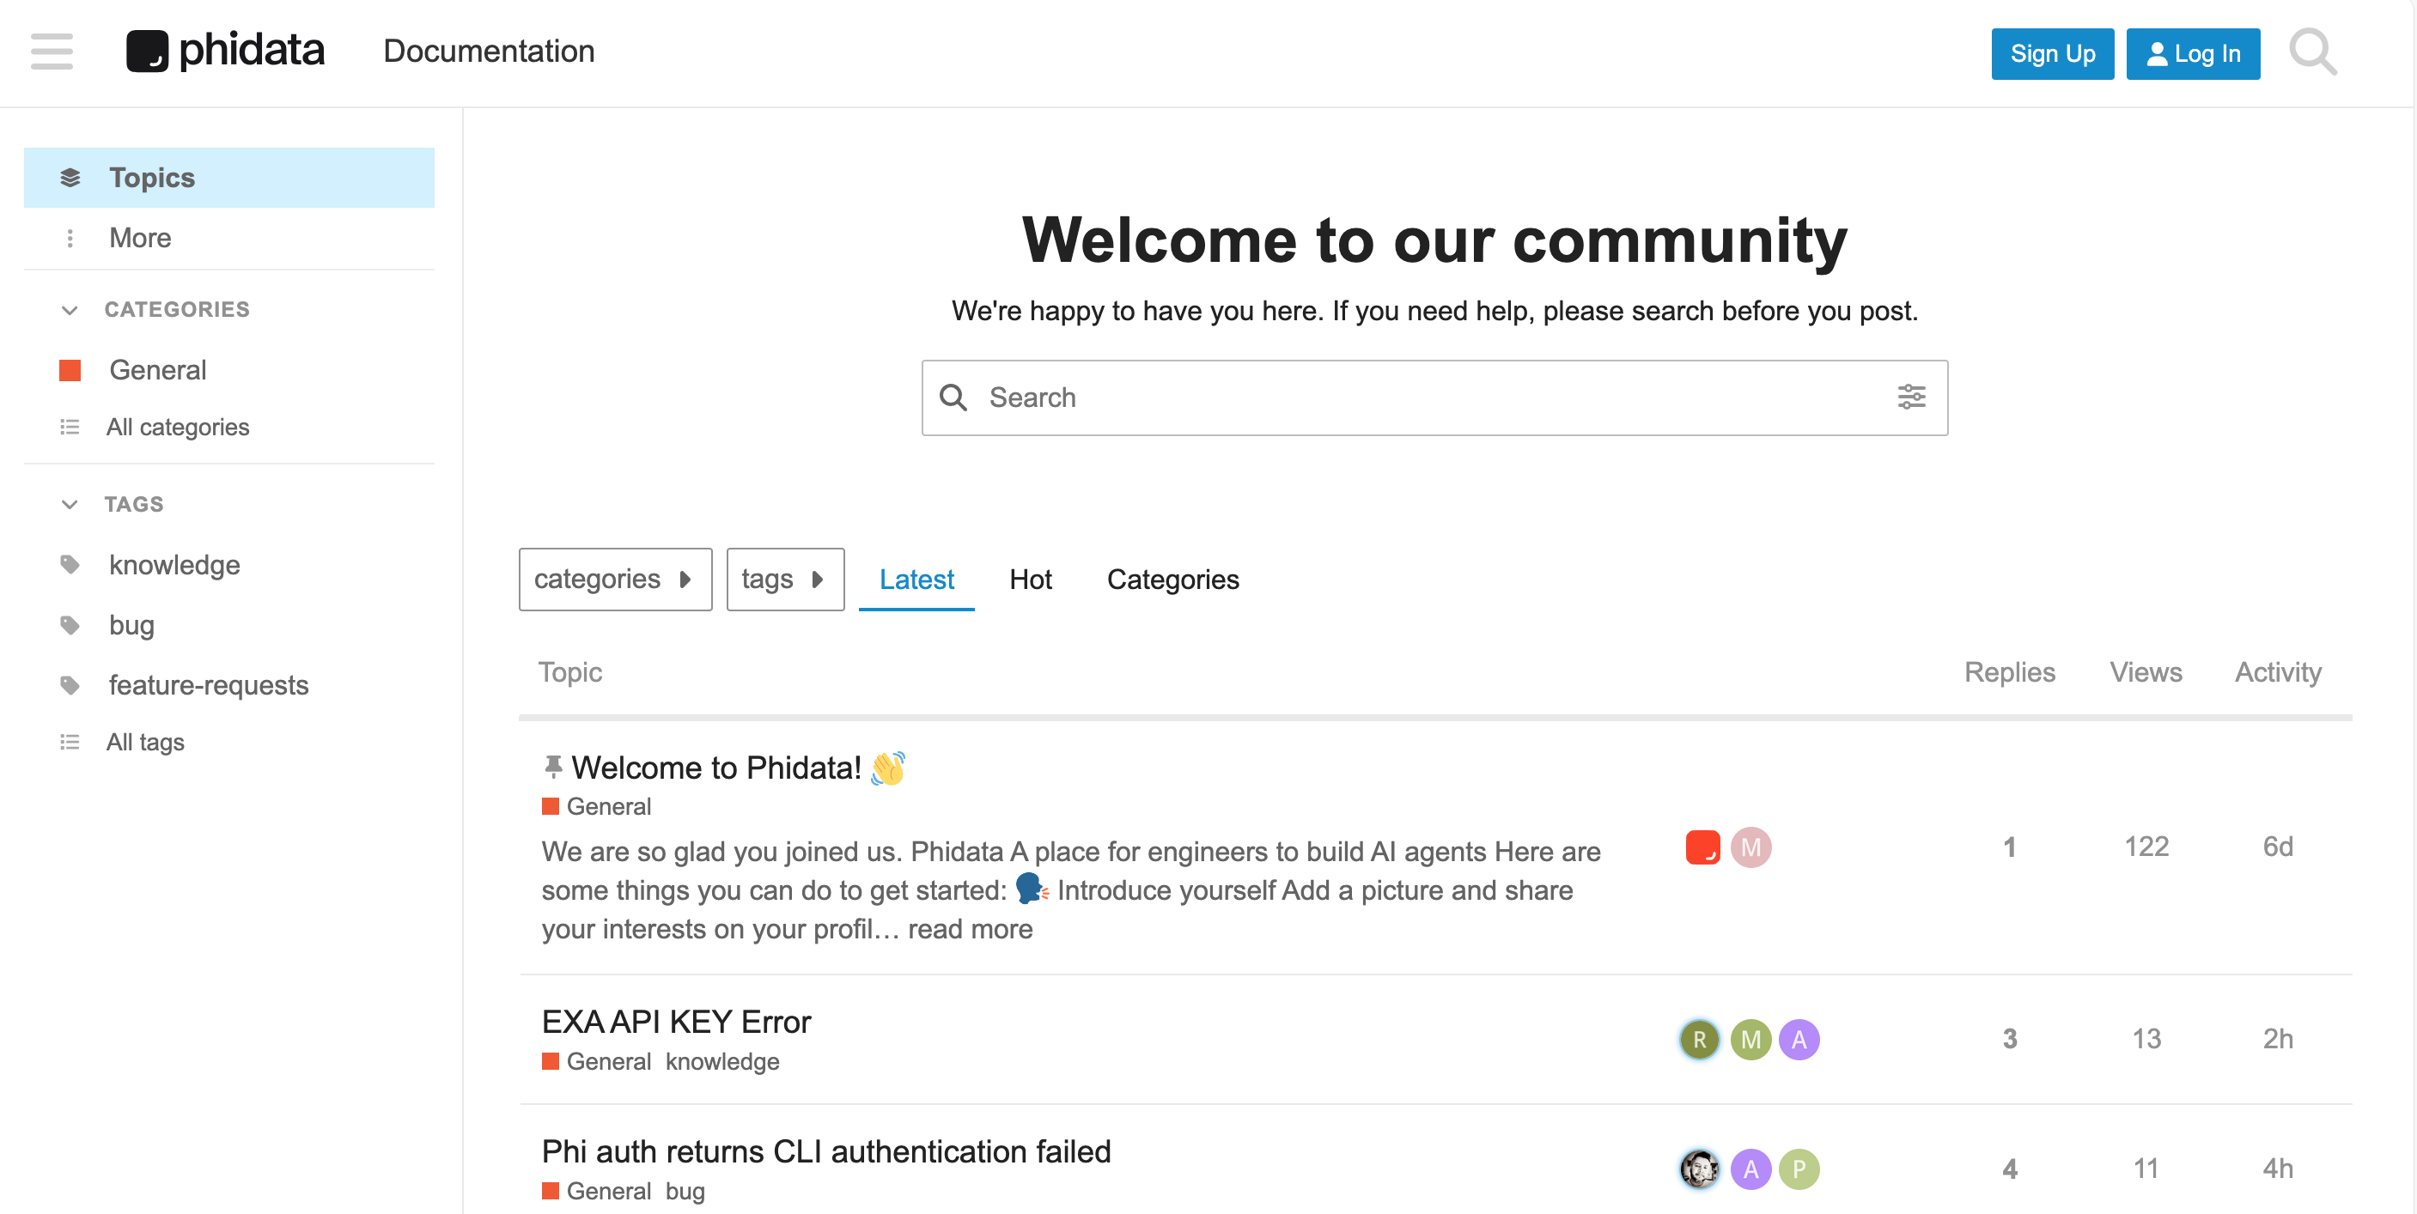Viewport: 2417px width, 1214px height.
Task: Switch to the Categories tab
Action: [x=1172, y=580]
